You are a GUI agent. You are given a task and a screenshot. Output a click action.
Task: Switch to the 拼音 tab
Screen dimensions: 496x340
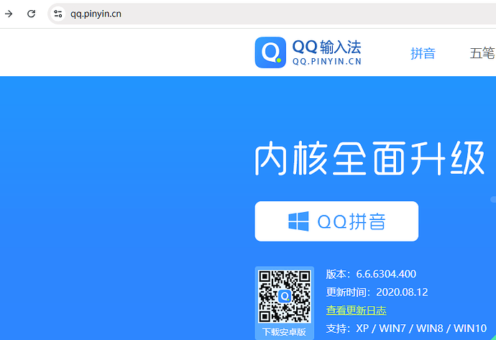tap(423, 53)
